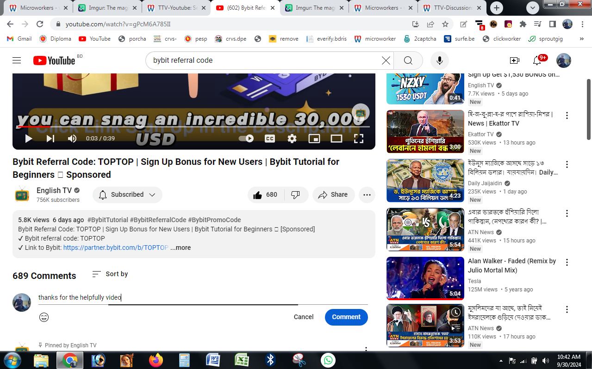Open the Subscribed notification dropdown

tap(127, 195)
